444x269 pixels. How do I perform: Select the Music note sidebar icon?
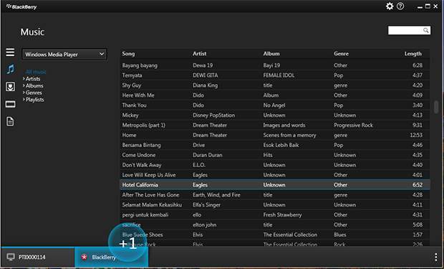click(x=11, y=69)
